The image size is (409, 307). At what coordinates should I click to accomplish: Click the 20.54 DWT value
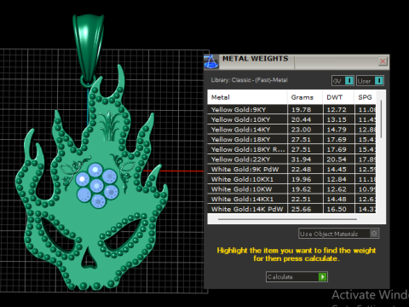pyautogui.click(x=337, y=159)
